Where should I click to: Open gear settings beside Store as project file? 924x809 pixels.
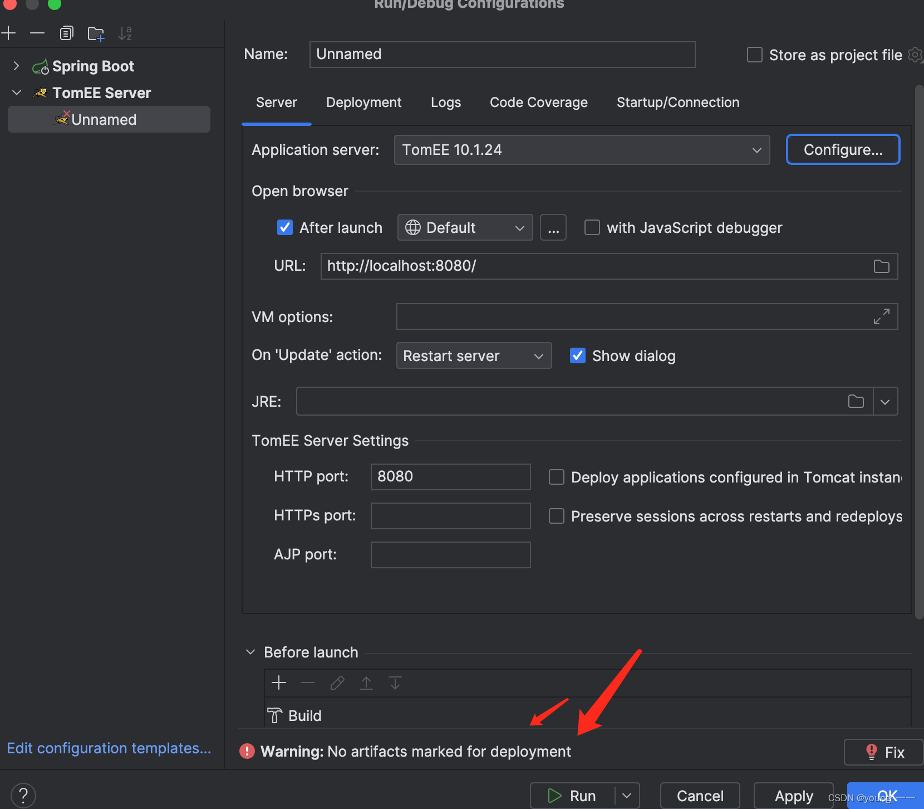click(x=915, y=55)
